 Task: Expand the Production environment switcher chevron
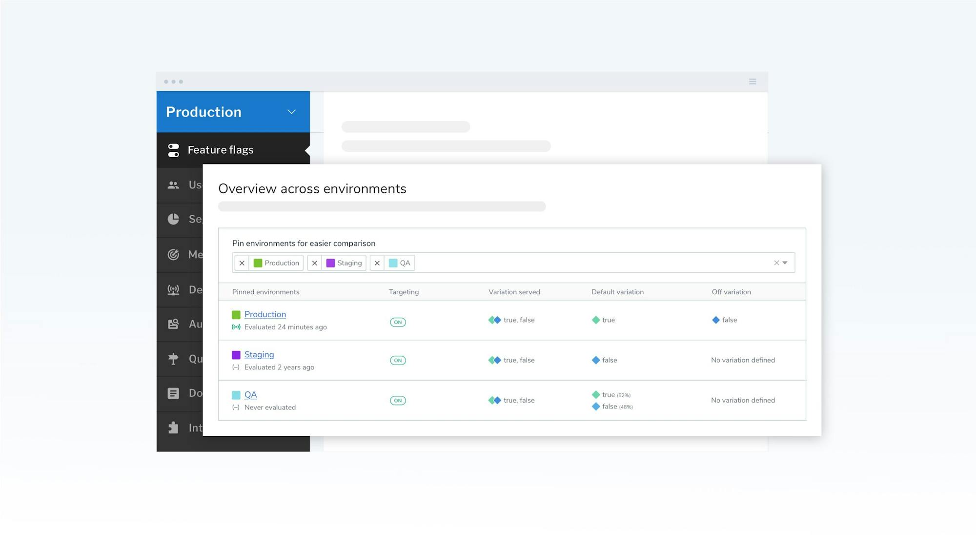pos(291,112)
